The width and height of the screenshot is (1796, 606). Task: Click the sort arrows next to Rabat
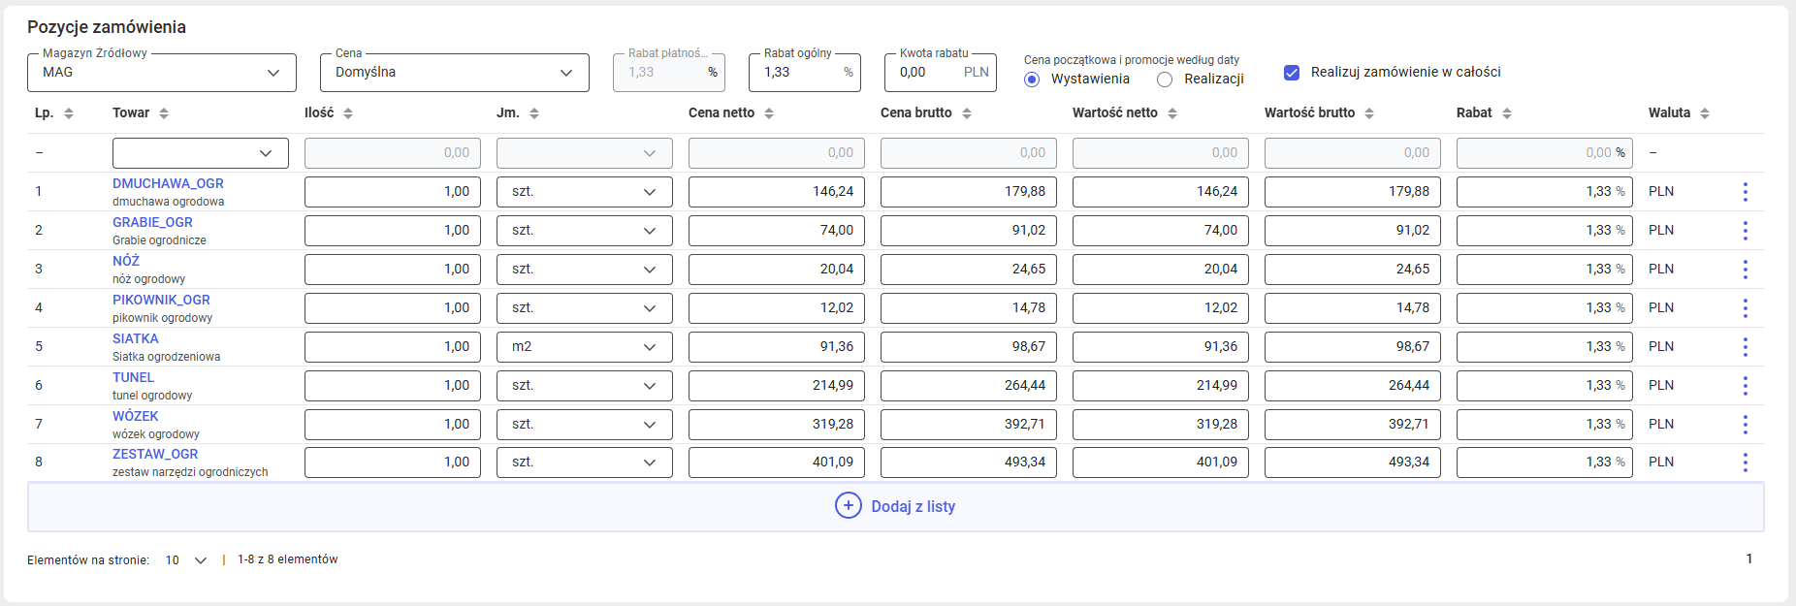(x=1507, y=113)
